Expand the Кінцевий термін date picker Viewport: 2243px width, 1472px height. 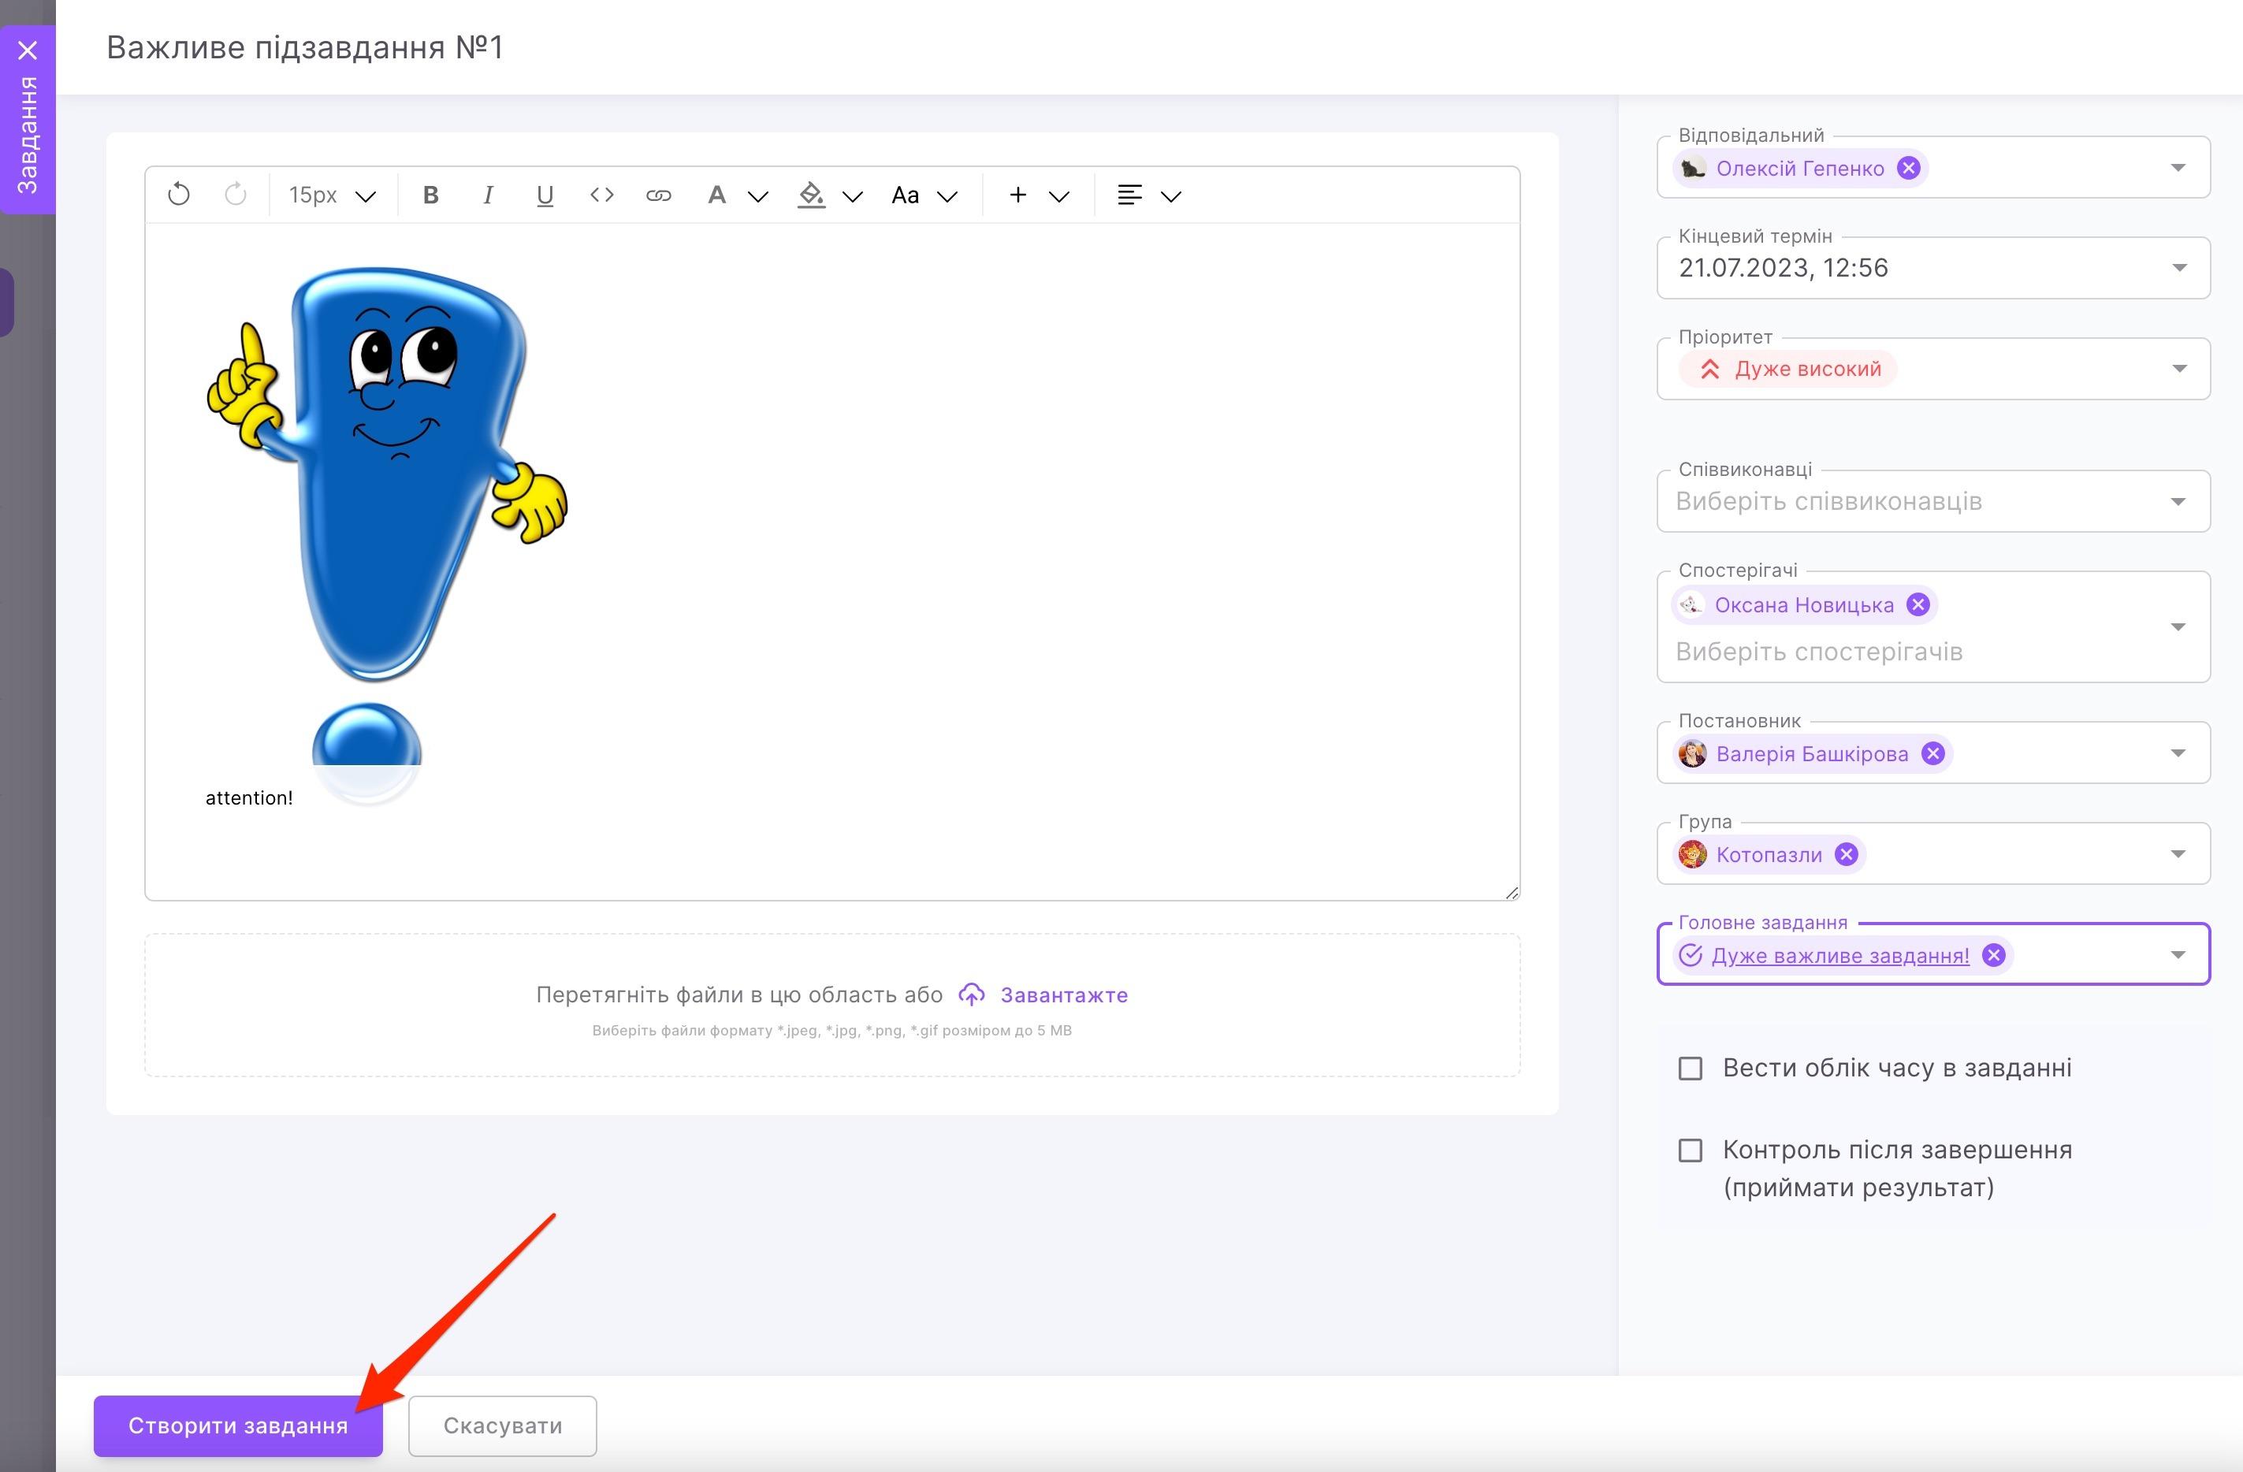(x=2178, y=269)
